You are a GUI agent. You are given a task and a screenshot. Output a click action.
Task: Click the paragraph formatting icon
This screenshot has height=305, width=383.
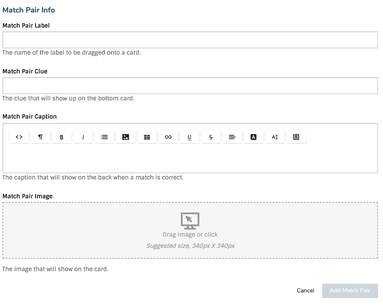pyautogui.click(x=40, y=137)
